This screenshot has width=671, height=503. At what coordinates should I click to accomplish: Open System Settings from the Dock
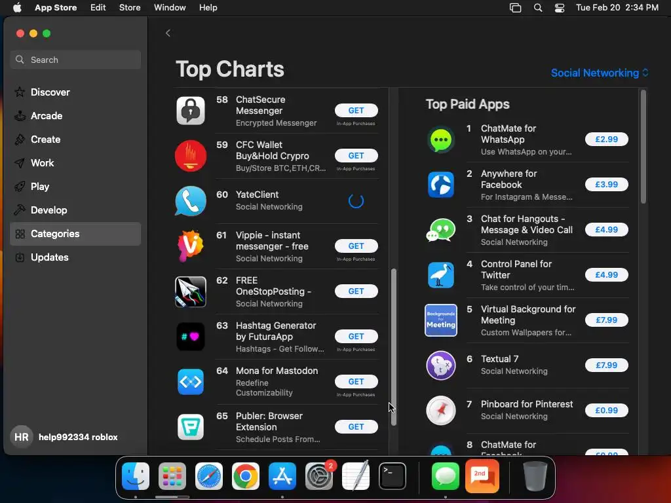pos(319,475)
